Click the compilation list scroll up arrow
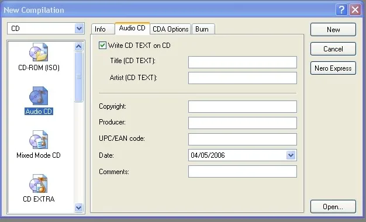The image size is (366, 222). pos(79,46)
